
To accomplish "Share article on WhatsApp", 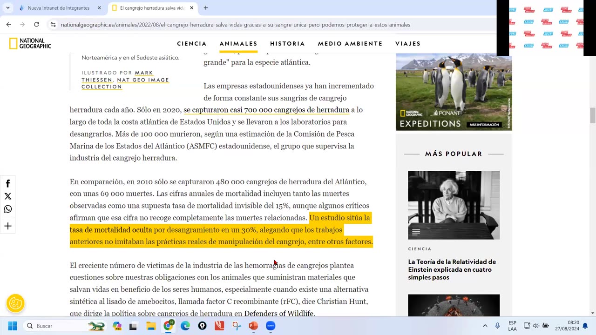I will 8,209.
